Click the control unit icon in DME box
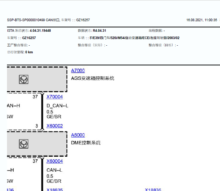The image size is (220, 191). (23, 144)
